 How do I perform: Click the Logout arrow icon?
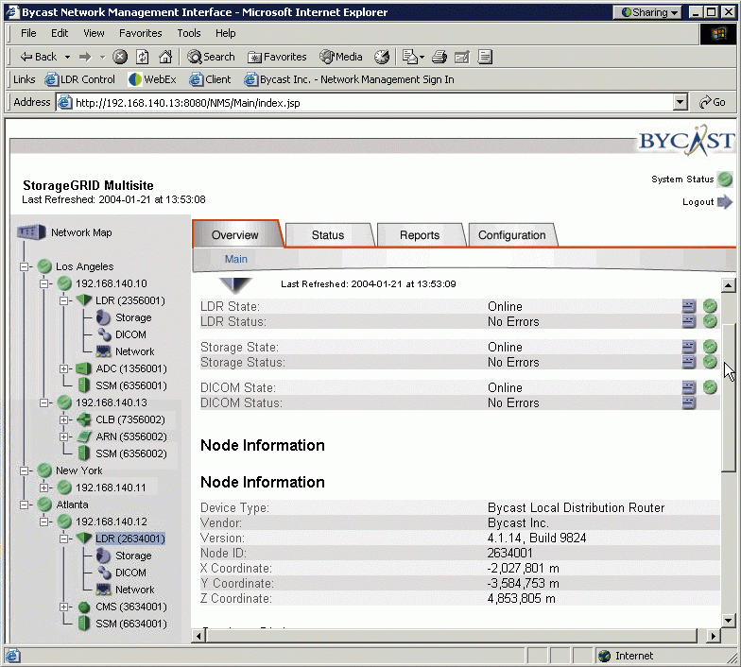coord(724,202)
